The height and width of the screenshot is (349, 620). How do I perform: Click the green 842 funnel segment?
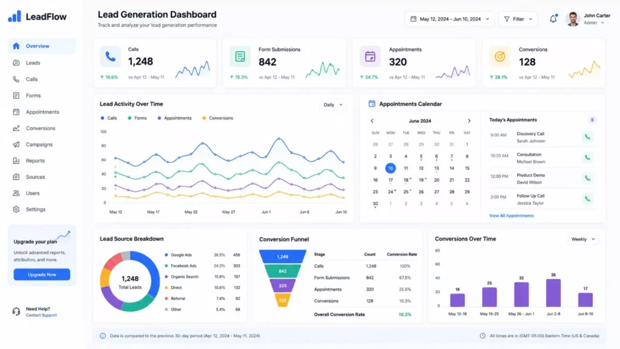coord(282,271)
